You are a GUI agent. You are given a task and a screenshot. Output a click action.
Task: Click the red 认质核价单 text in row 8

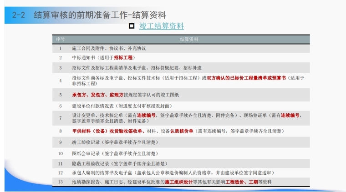(x=182, y=131)
